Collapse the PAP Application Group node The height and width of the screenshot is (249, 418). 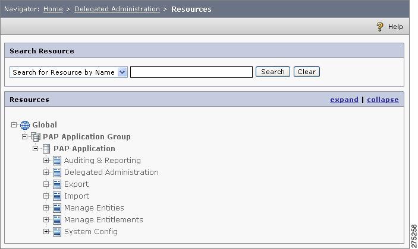pos(25,136)
